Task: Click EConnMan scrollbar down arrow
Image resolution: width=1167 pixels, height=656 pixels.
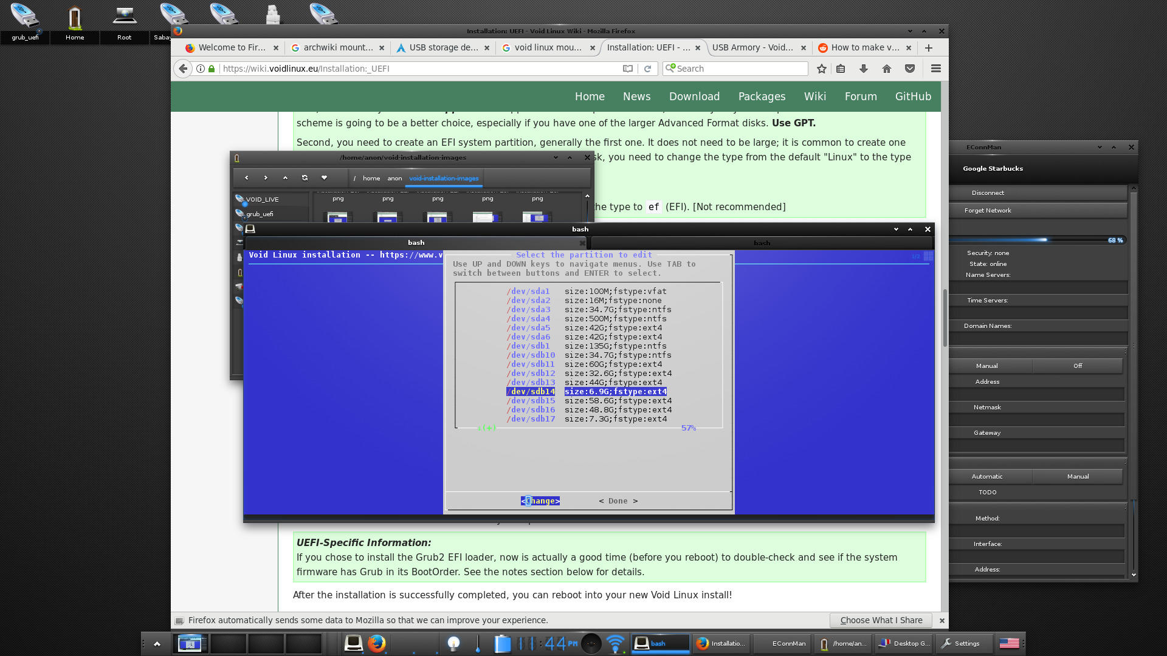Action: click(1134, 575)
